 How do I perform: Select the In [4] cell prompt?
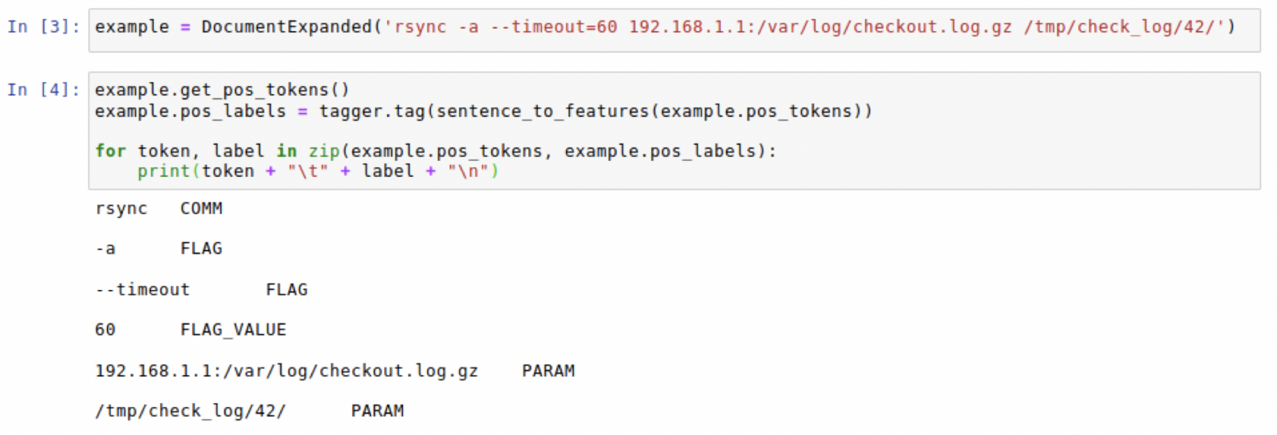pos(43,90)
